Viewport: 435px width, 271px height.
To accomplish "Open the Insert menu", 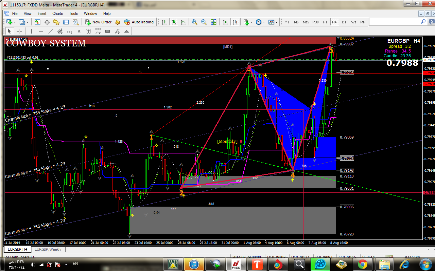I will (x=42, y=14).
